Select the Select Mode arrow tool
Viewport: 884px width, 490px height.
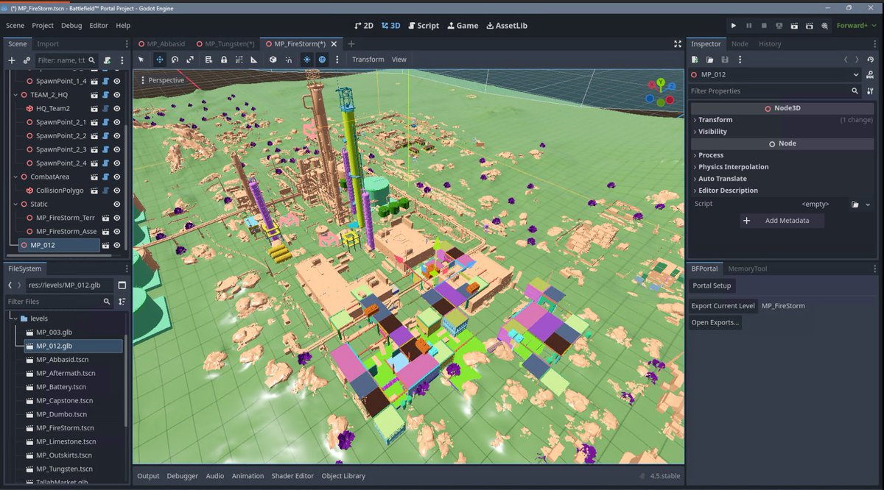(142, 60)
